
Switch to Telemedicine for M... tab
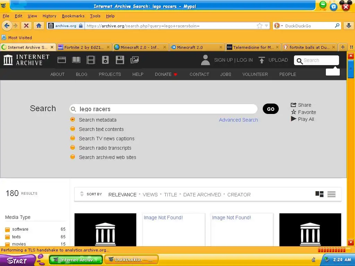coord(253,47)
